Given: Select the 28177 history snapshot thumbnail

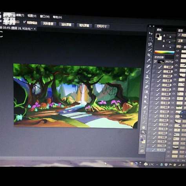Looking at the screenshot, I should point(160,62).
